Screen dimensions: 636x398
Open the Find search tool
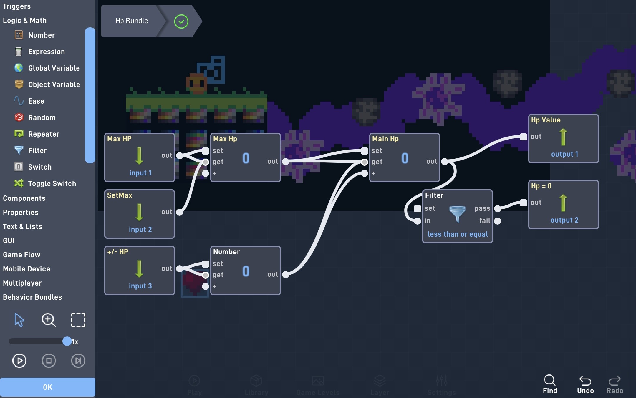(x=550, y=384)
